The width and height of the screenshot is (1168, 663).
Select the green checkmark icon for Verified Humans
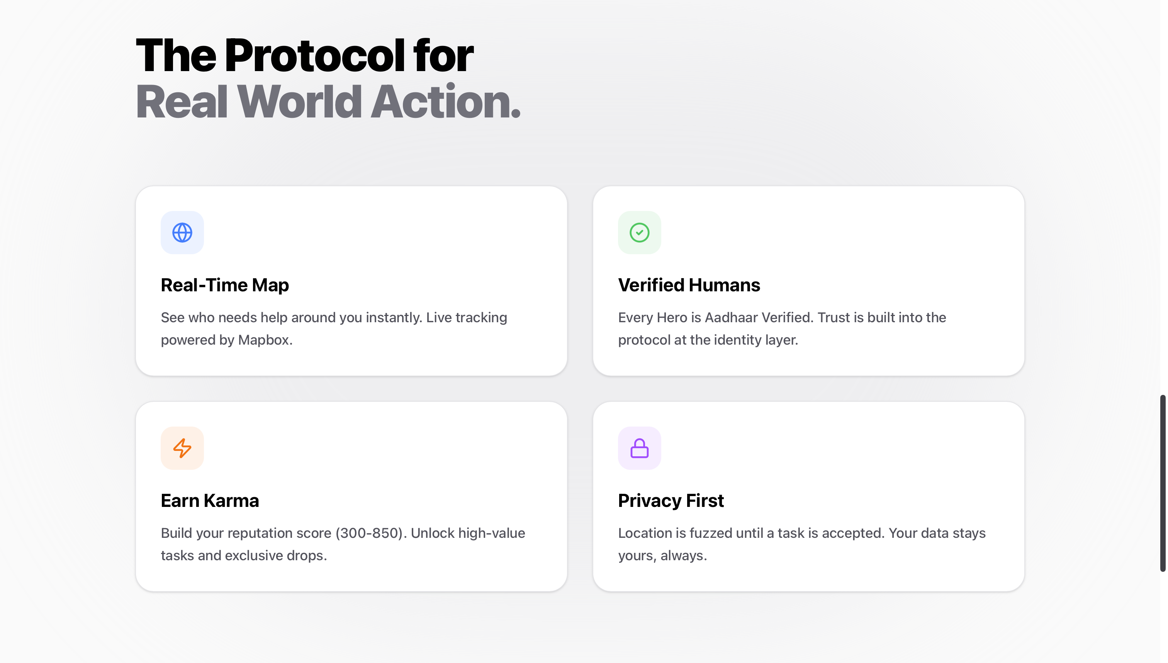pos(639,233)
